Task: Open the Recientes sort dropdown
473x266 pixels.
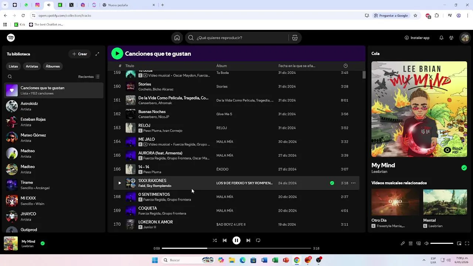Action: [89, 77]
